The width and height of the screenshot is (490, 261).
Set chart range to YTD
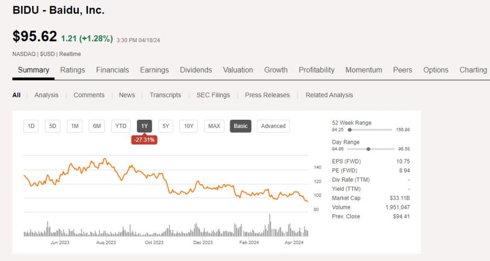coord(121,126)
